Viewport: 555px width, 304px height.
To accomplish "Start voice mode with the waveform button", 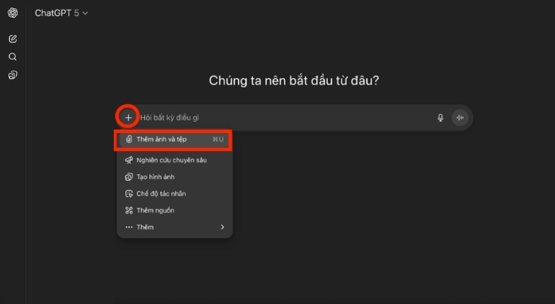I will [460, 118].
